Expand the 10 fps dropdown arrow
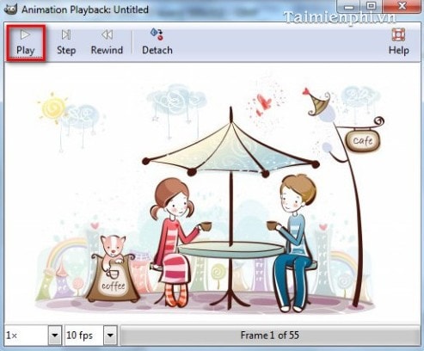Viewport: 424px width, 351px height. [110, 335]
